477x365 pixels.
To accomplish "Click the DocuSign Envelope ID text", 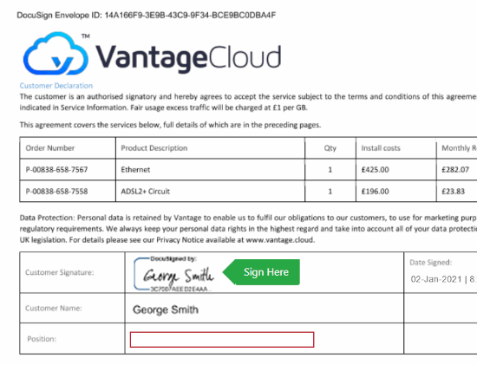I will pyautogui.click(x=147, y=16).
